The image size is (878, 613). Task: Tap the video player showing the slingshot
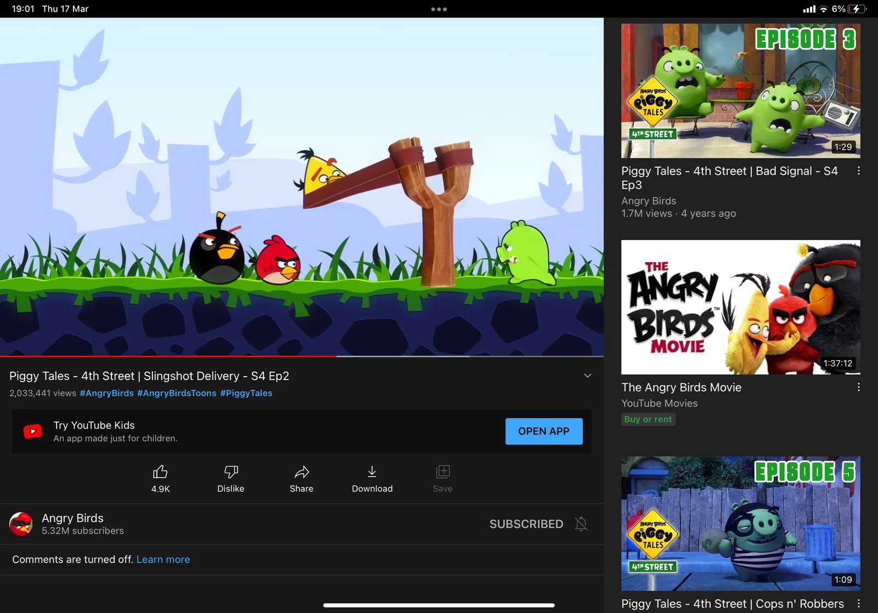302,186
